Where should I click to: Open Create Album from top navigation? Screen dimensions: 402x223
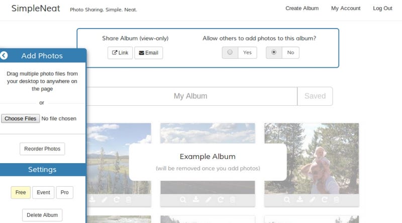[302, 8]
